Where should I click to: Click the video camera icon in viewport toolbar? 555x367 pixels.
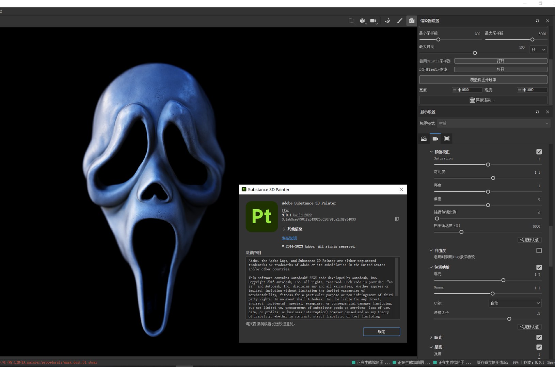373,21
